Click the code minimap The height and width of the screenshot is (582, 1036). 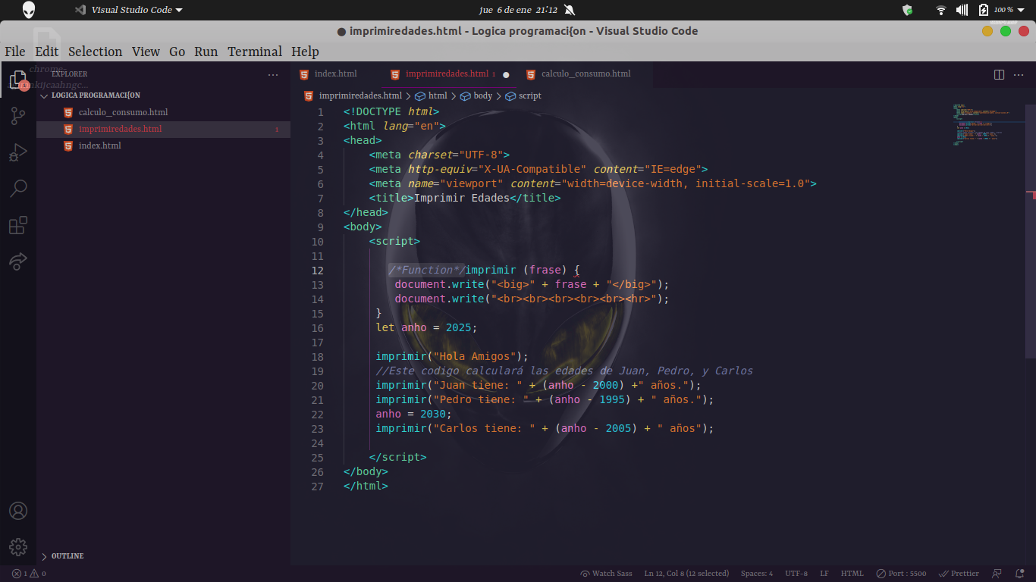pos(988,125)
